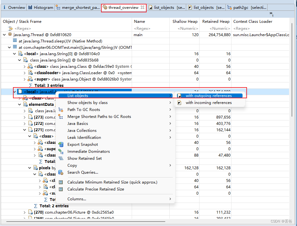This screenshot has width=297, height=226.
Task: Sort by Shallow Heap column header
Action: click(x=185, y=22)
